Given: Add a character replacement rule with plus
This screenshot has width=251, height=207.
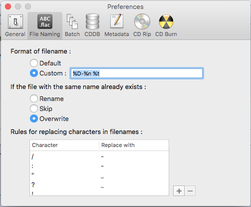Looking at the screenshot, I should (x=179, y=191).
